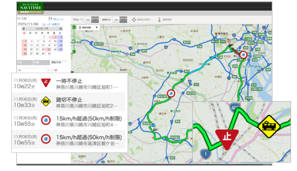Turn 予定ルート OFF
The height and width of the screenshot is (171, 297).
[x=95, y=20]
